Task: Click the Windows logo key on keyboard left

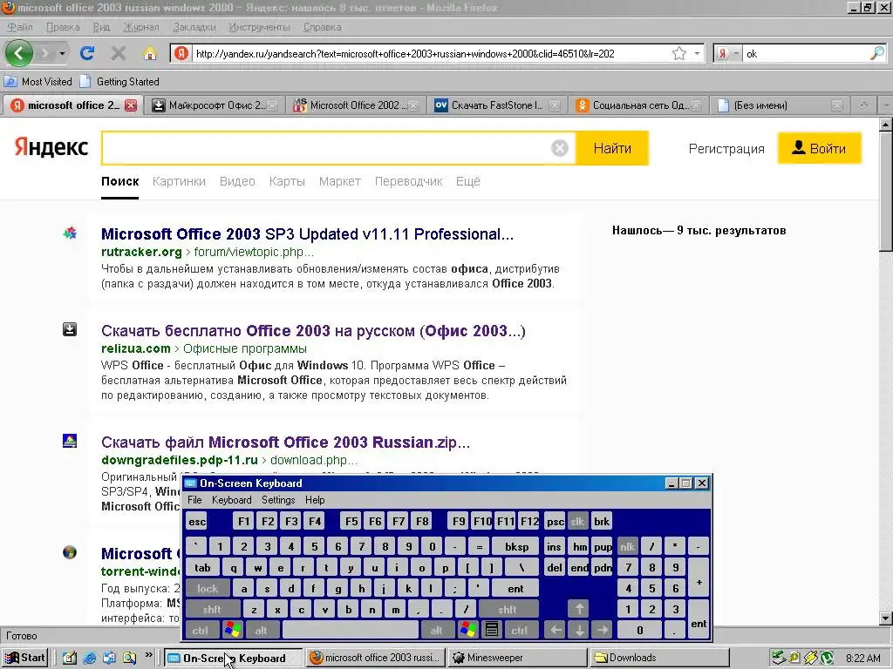Action: 233,630
